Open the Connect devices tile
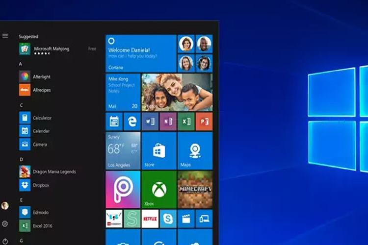The width and height of the screenshot is (368, 245). tap(204, 219)
